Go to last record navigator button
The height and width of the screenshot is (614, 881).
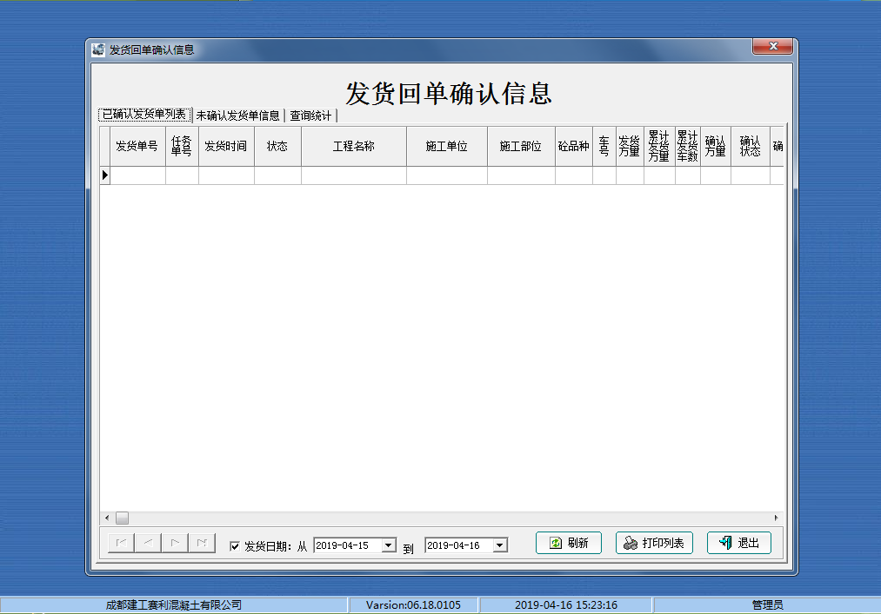pyautogui.click(x=202, y=543)
